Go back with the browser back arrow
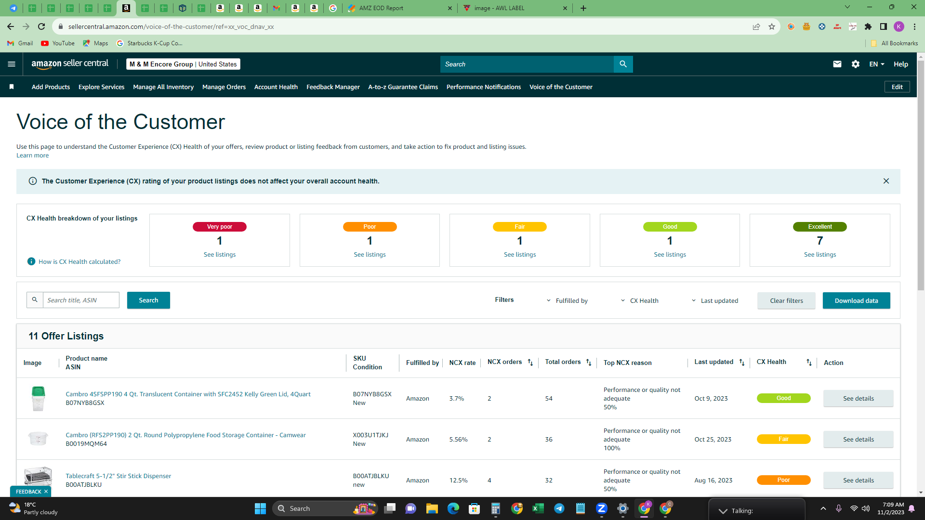The image size is (925, 520). 11,26
